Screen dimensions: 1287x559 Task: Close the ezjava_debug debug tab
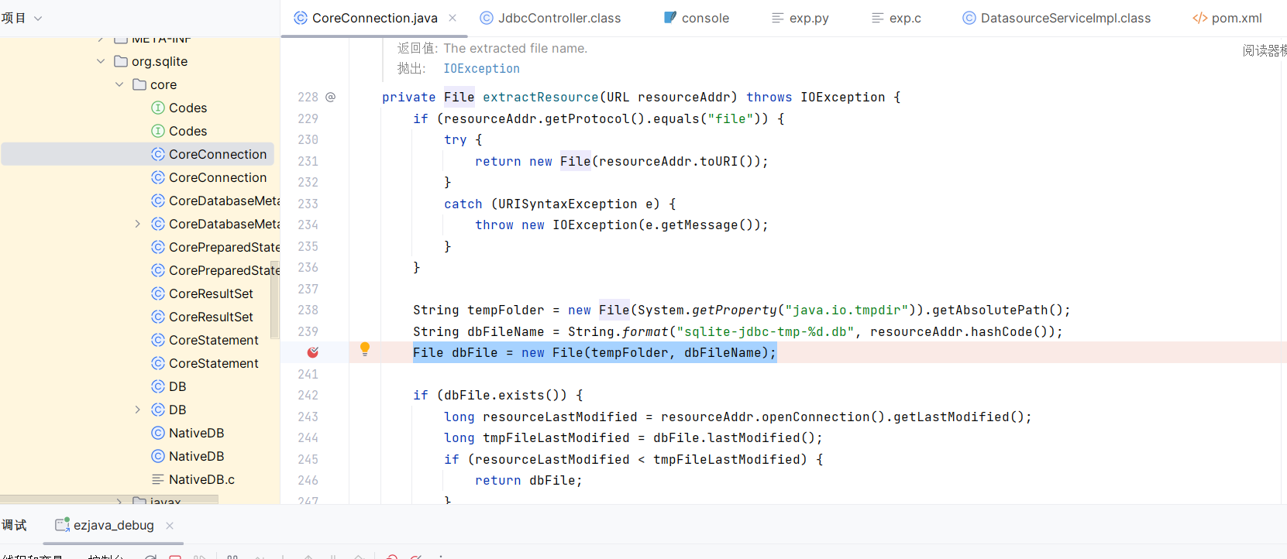coord(170,525)
